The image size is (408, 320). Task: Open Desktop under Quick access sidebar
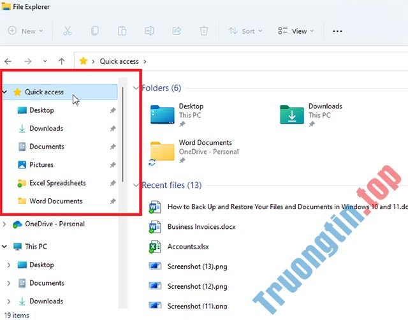41,110
